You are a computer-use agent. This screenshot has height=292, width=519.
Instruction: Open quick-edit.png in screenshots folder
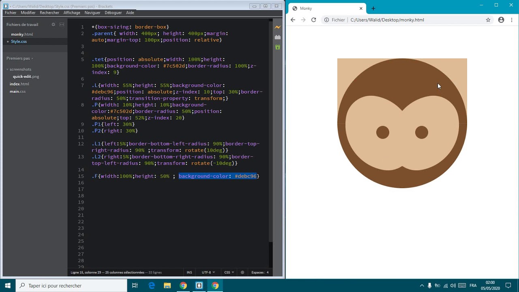(x=26, y=77)
